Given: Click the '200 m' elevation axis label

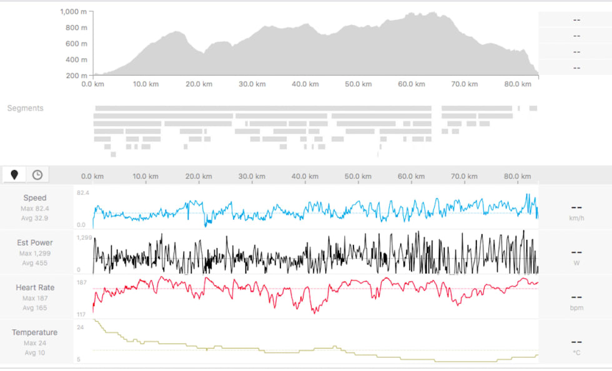Looking at the screenshot, I should pyautogui.click(x=76, y=76).
